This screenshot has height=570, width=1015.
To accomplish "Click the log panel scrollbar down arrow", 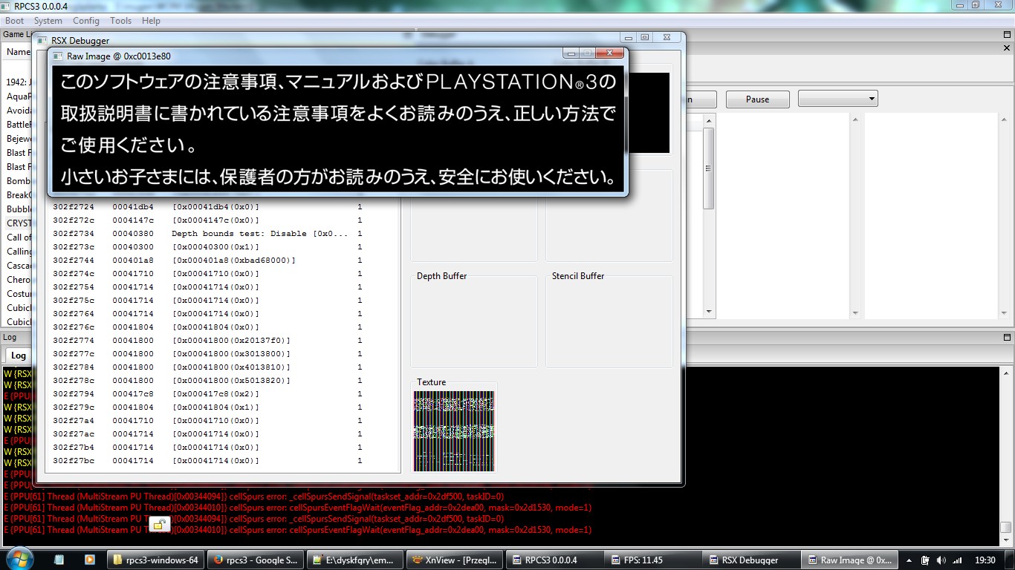I will pyautogui.click(x=1005, y=540).
